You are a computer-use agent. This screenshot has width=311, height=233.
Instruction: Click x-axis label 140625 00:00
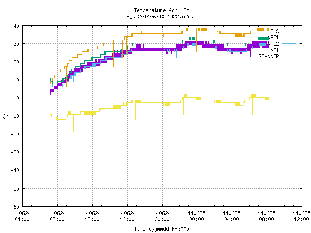[196, 216]
